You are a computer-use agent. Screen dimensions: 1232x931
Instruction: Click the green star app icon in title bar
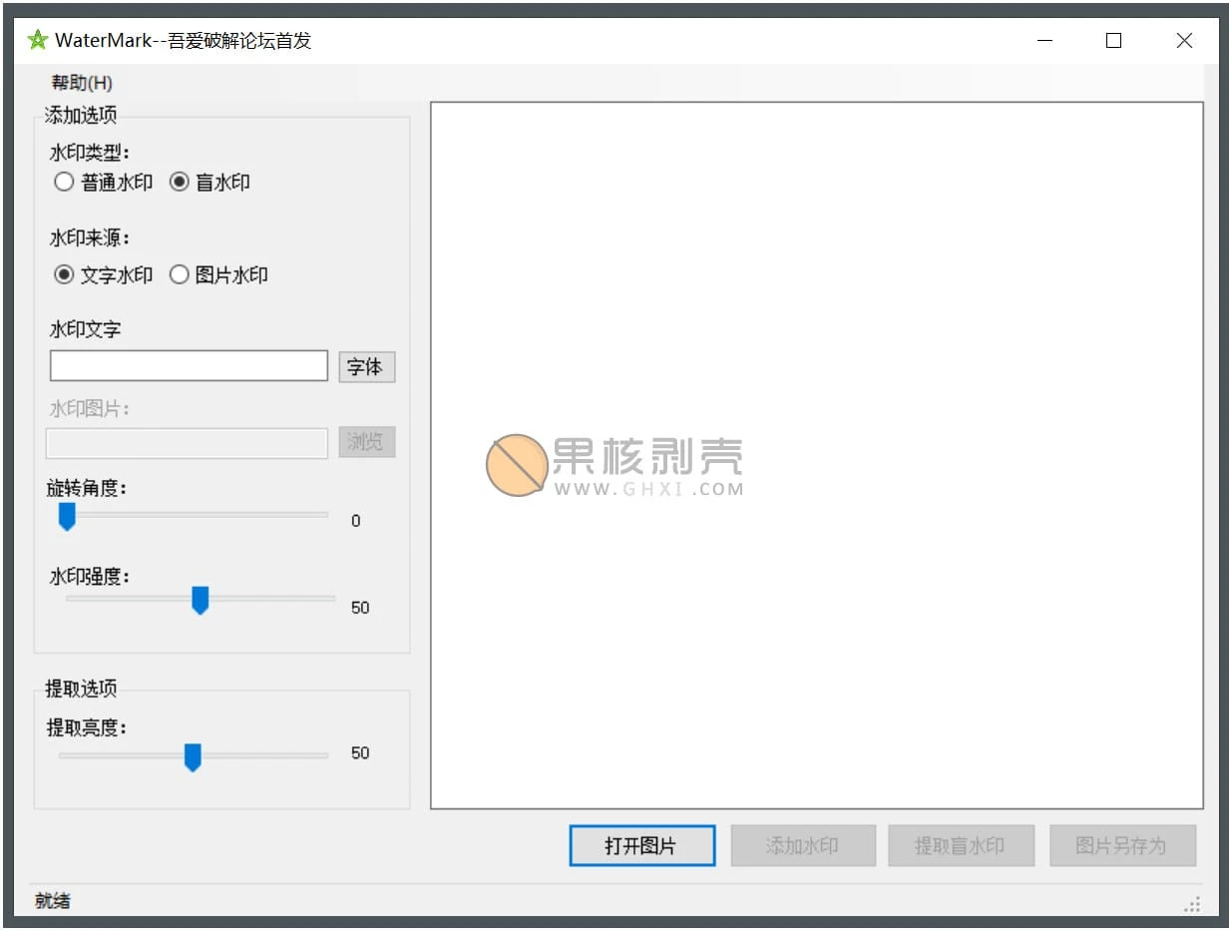[38, 40]
